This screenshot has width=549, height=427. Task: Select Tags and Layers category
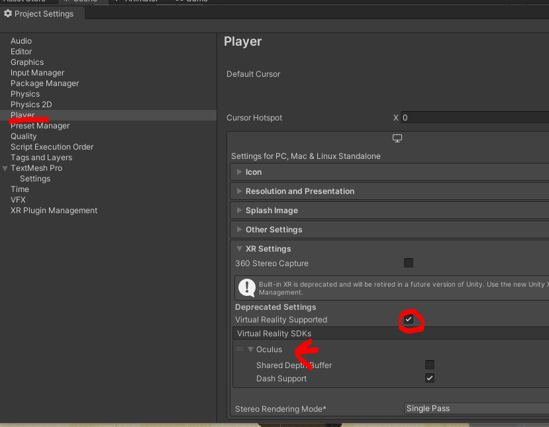point(41,158)
